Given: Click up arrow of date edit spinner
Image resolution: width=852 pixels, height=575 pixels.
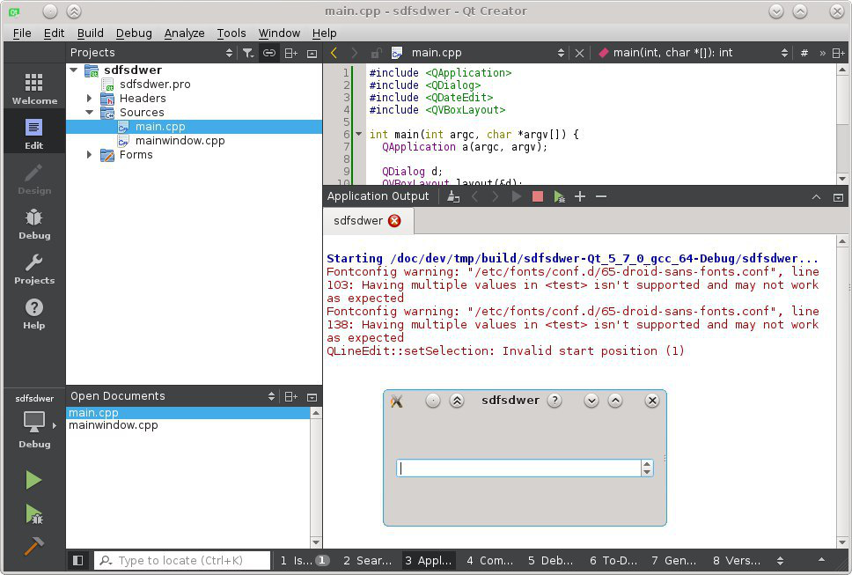Looking at the screenshot, I should click(x=647, y=464).
